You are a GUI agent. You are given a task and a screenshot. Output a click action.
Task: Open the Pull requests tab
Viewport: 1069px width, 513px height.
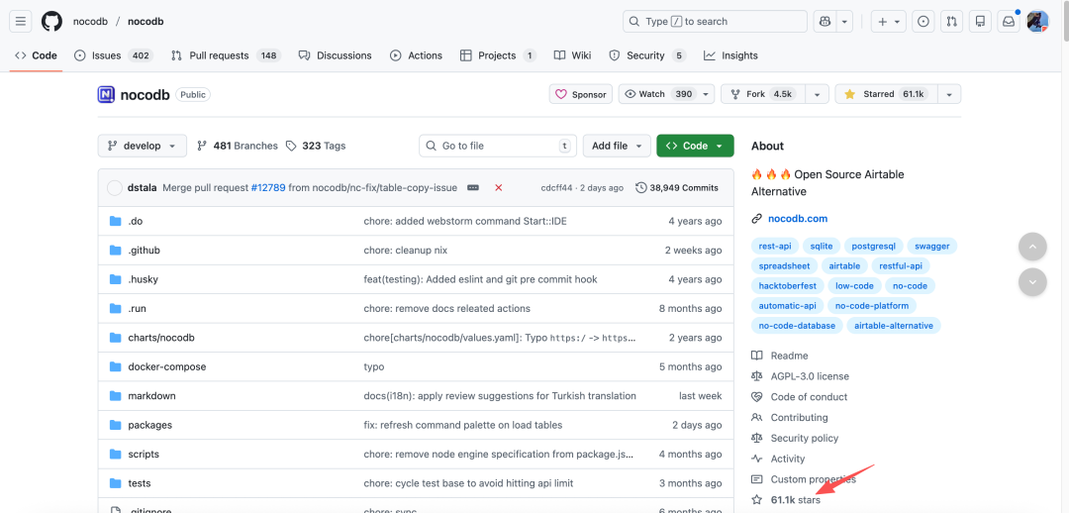point(226,55)
